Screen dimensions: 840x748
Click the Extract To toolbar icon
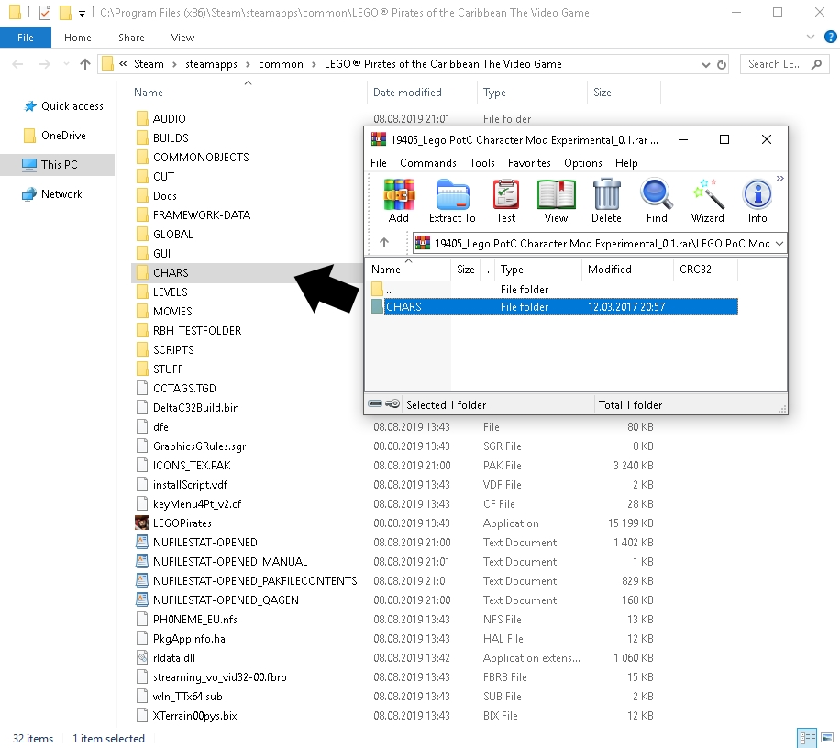click(452, 202)
